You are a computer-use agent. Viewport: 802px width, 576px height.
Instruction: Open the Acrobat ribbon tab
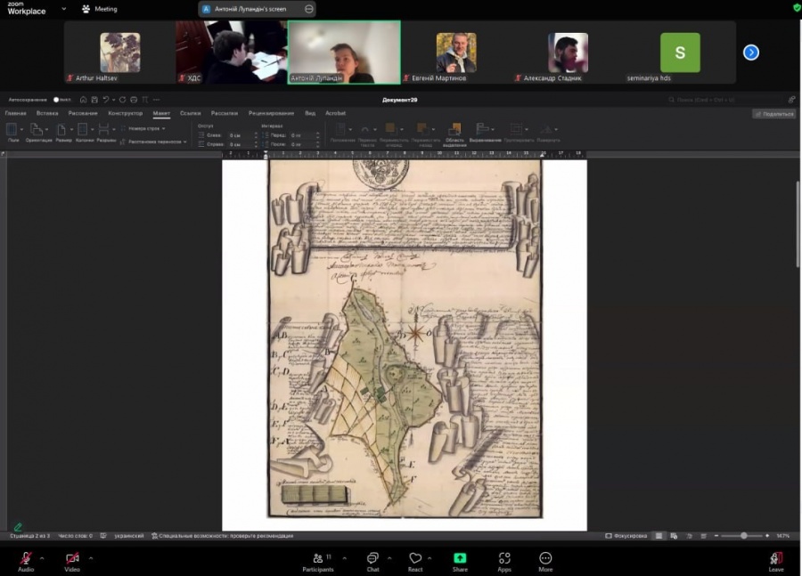(336, 113)
